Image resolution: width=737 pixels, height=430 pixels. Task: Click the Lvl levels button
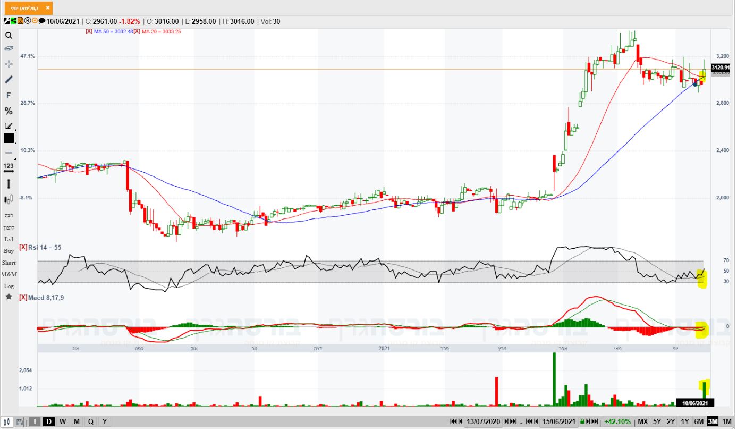[x=9, y=239]
